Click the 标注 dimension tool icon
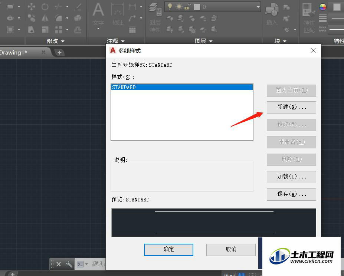Image resolution: width=344 pixels, height=276 pixels. 118,10
